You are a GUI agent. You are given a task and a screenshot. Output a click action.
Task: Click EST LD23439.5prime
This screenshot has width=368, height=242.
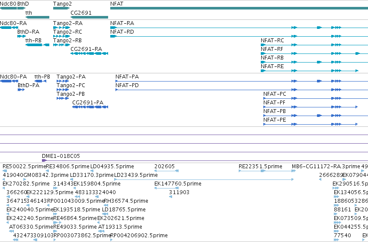click(x=136, y=175)
